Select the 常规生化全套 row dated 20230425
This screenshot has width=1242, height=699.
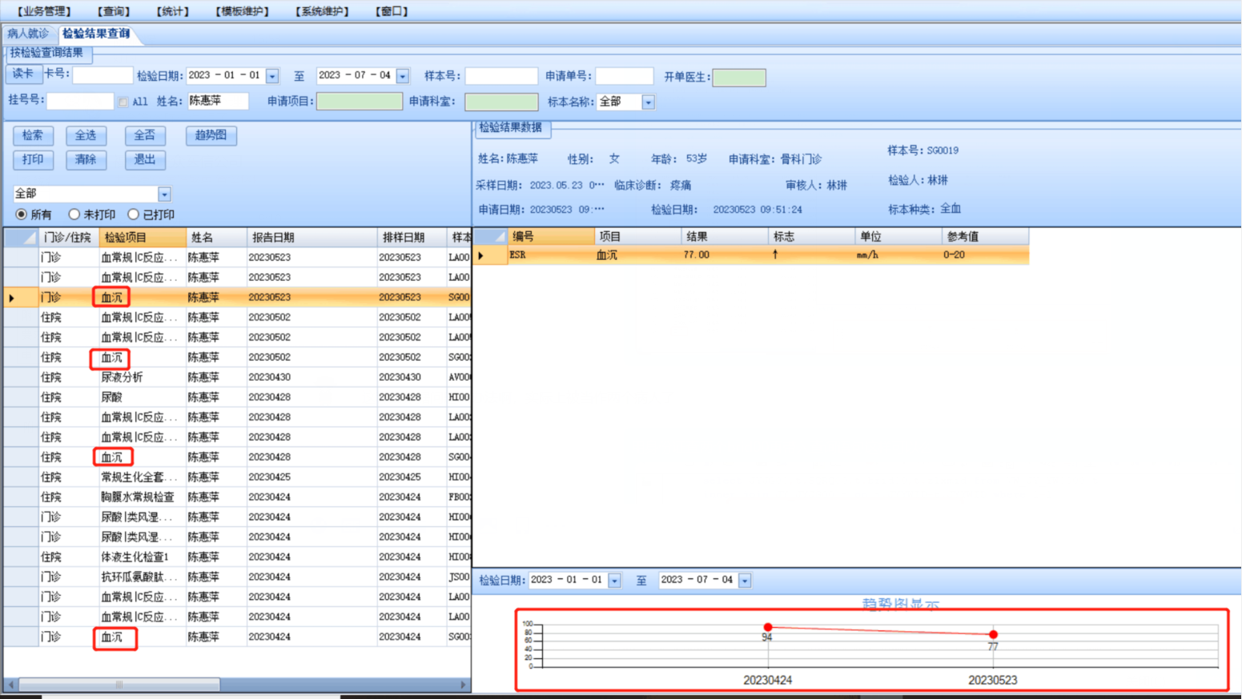tap(237, 477)
